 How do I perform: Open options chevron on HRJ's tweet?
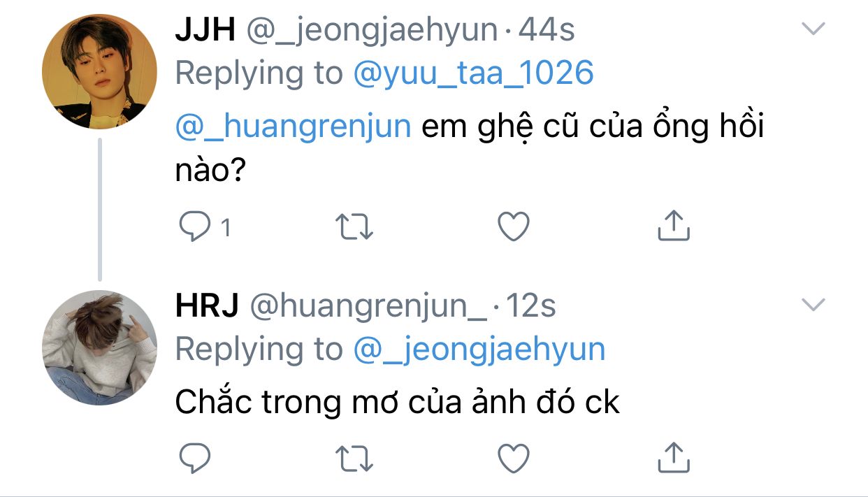tap(813, 304)
